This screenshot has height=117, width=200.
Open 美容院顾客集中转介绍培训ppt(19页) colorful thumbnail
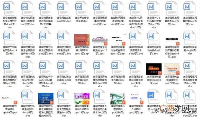(x=82, y=99)
